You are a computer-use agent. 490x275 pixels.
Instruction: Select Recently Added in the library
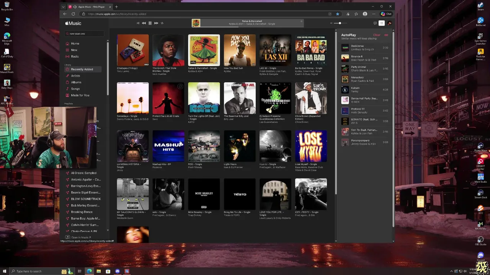click(82, 69)
